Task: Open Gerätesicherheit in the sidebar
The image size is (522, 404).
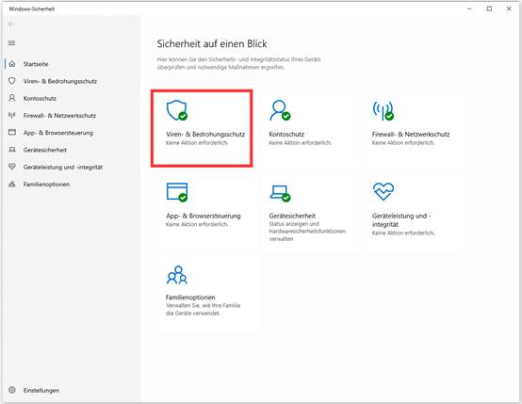Action: (x=45, y=150)
